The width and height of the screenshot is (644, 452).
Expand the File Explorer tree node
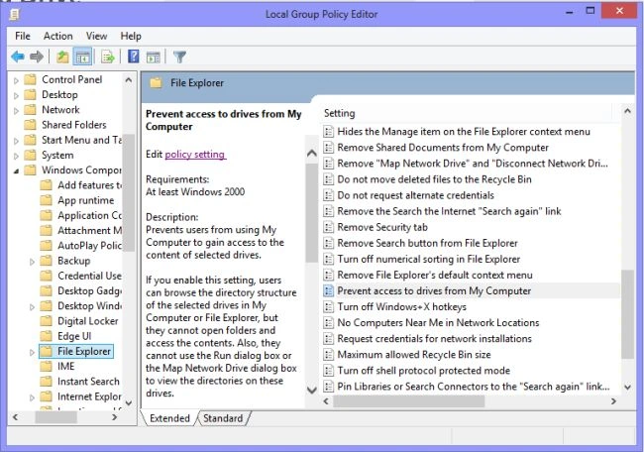[32, 352]
